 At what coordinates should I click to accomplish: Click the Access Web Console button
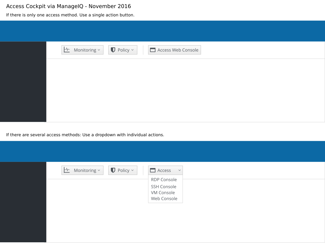(x=174, y=50)
